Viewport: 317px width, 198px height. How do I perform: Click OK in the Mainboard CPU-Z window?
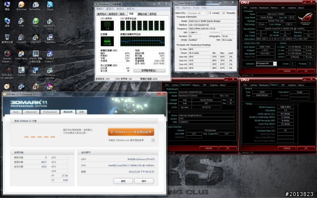point(228,148)
